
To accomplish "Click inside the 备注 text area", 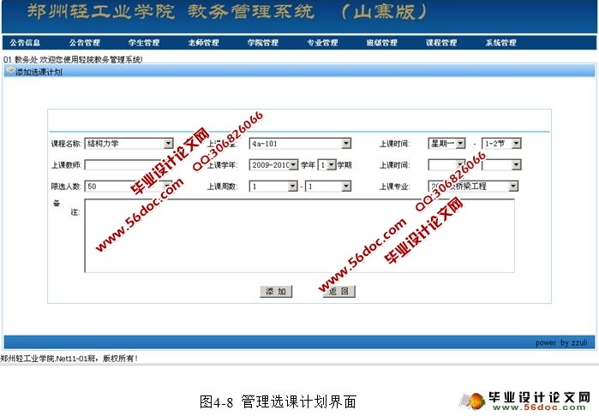I will tap(300, 235).
